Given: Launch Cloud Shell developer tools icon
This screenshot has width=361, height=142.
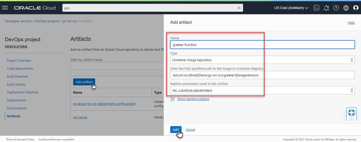Looking at the screenshot, I should click(x=316, y=8).
